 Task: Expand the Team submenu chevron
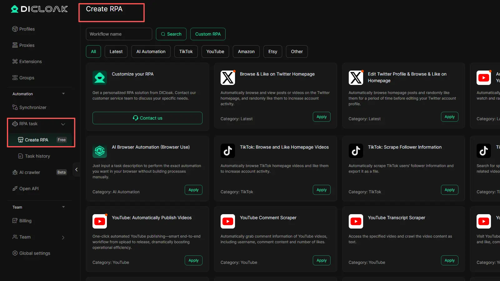(x=63, y=237)
